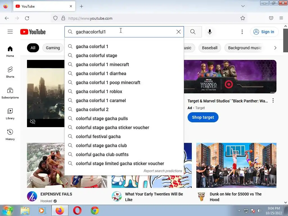This screenshot has height=216, width=288.
Task: Click the magnifier search button
Action: (193, 32)
